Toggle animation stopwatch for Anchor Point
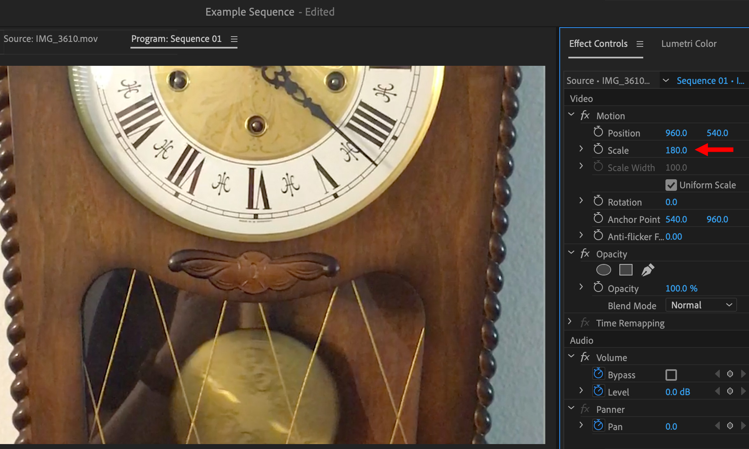The image size is (749, 449). pos(598,219)
